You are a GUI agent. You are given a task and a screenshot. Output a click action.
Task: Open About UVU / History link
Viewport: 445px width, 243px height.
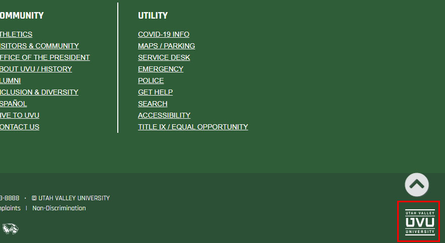coord(36,69)
